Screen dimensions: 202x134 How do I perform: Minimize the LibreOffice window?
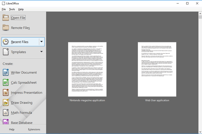tap(178, 3)
